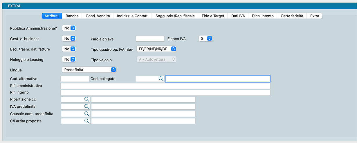Image resolution: width=357 pixels, height=143 pixels.
Task: Open C/Partita proposta lookup magnifier
Action: click(86, 121)
